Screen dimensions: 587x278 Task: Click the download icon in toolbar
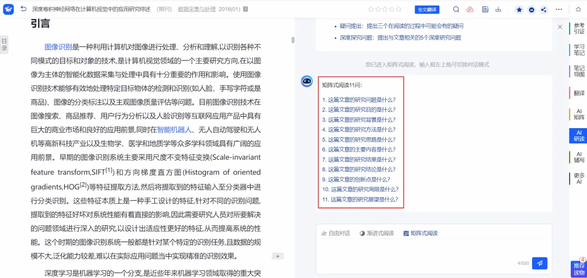click(498, 9)
